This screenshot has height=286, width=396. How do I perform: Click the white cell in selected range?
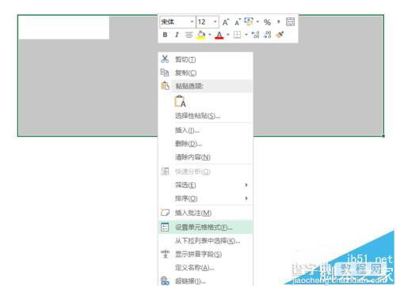point(63,28)
